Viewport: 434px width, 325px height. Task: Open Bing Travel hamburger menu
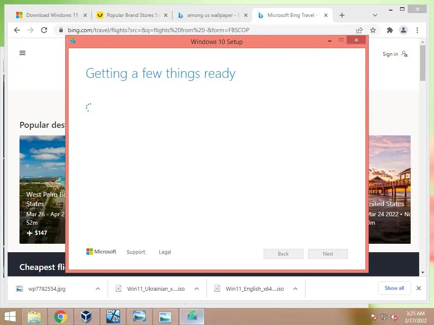click(x=22, y=53)
